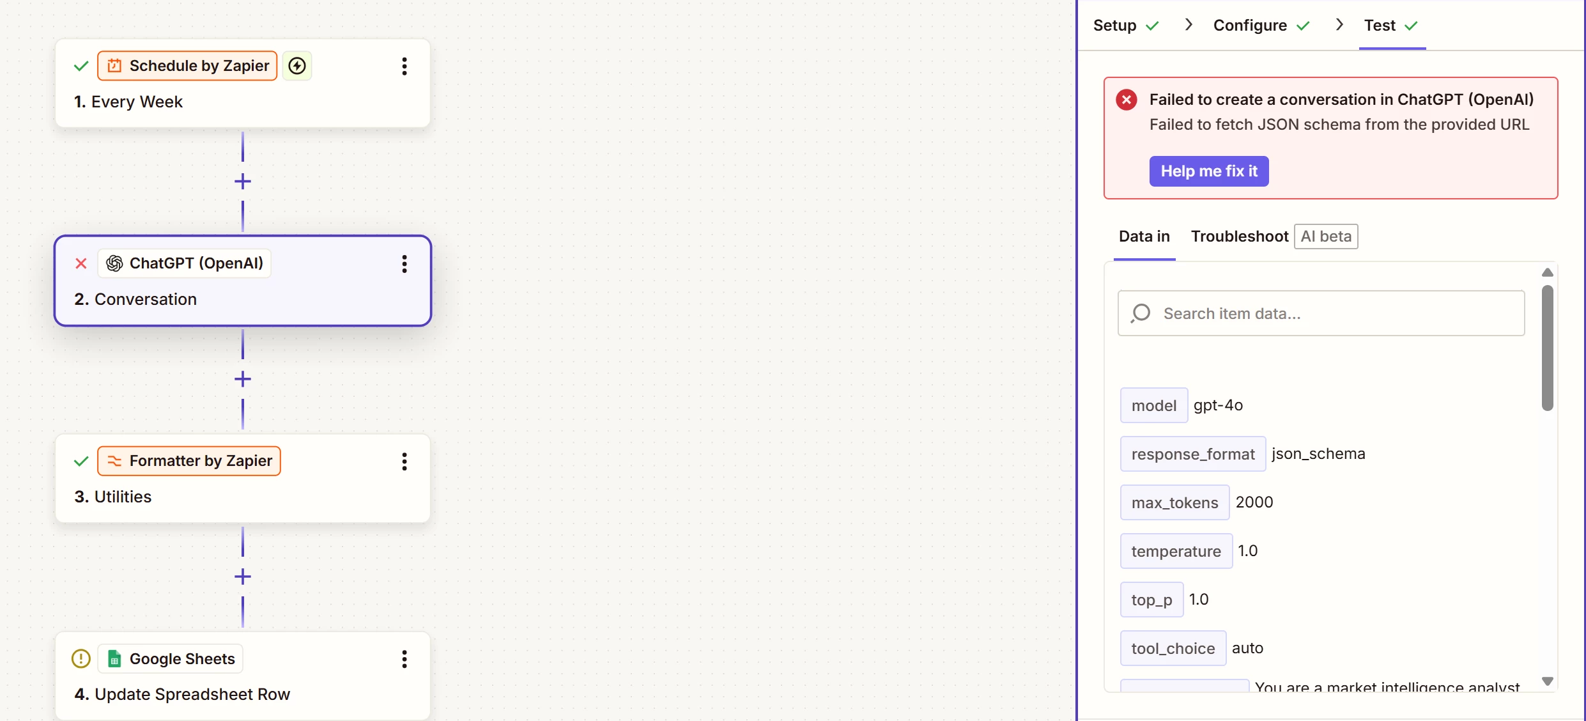Click red X status on ChatGPT step
This screenshot has height=721, width=1586.
click(81, 263)
